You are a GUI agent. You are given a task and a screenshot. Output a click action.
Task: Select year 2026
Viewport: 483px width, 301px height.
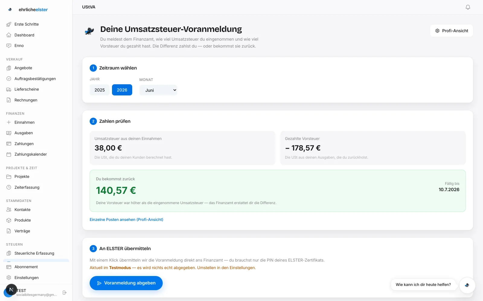(x=122, y=90)
